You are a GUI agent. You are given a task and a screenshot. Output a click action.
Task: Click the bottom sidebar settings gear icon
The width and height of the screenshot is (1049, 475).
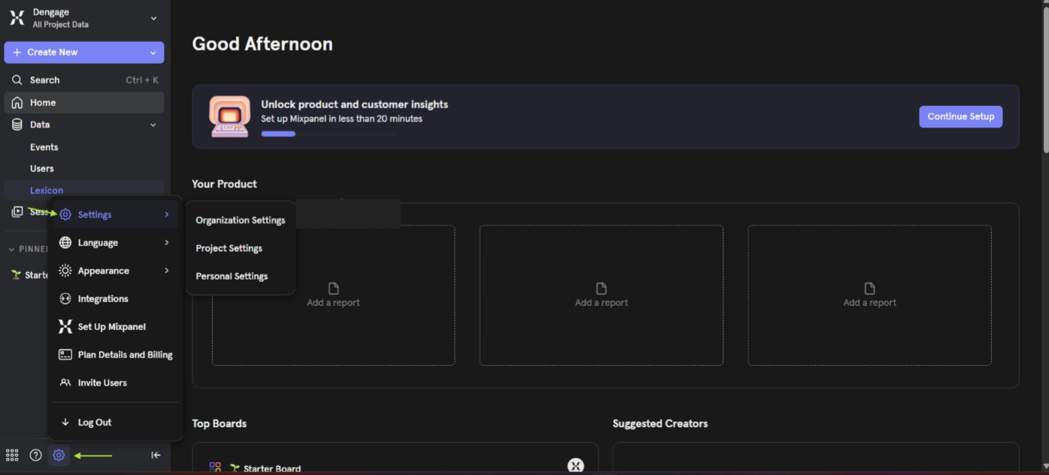pos(59,455)
